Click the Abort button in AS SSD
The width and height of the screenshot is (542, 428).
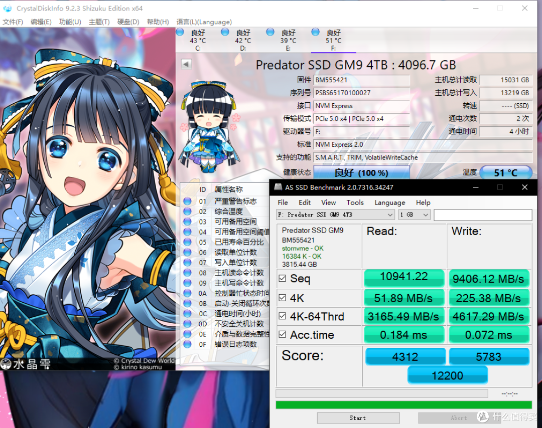click(459, 418)
